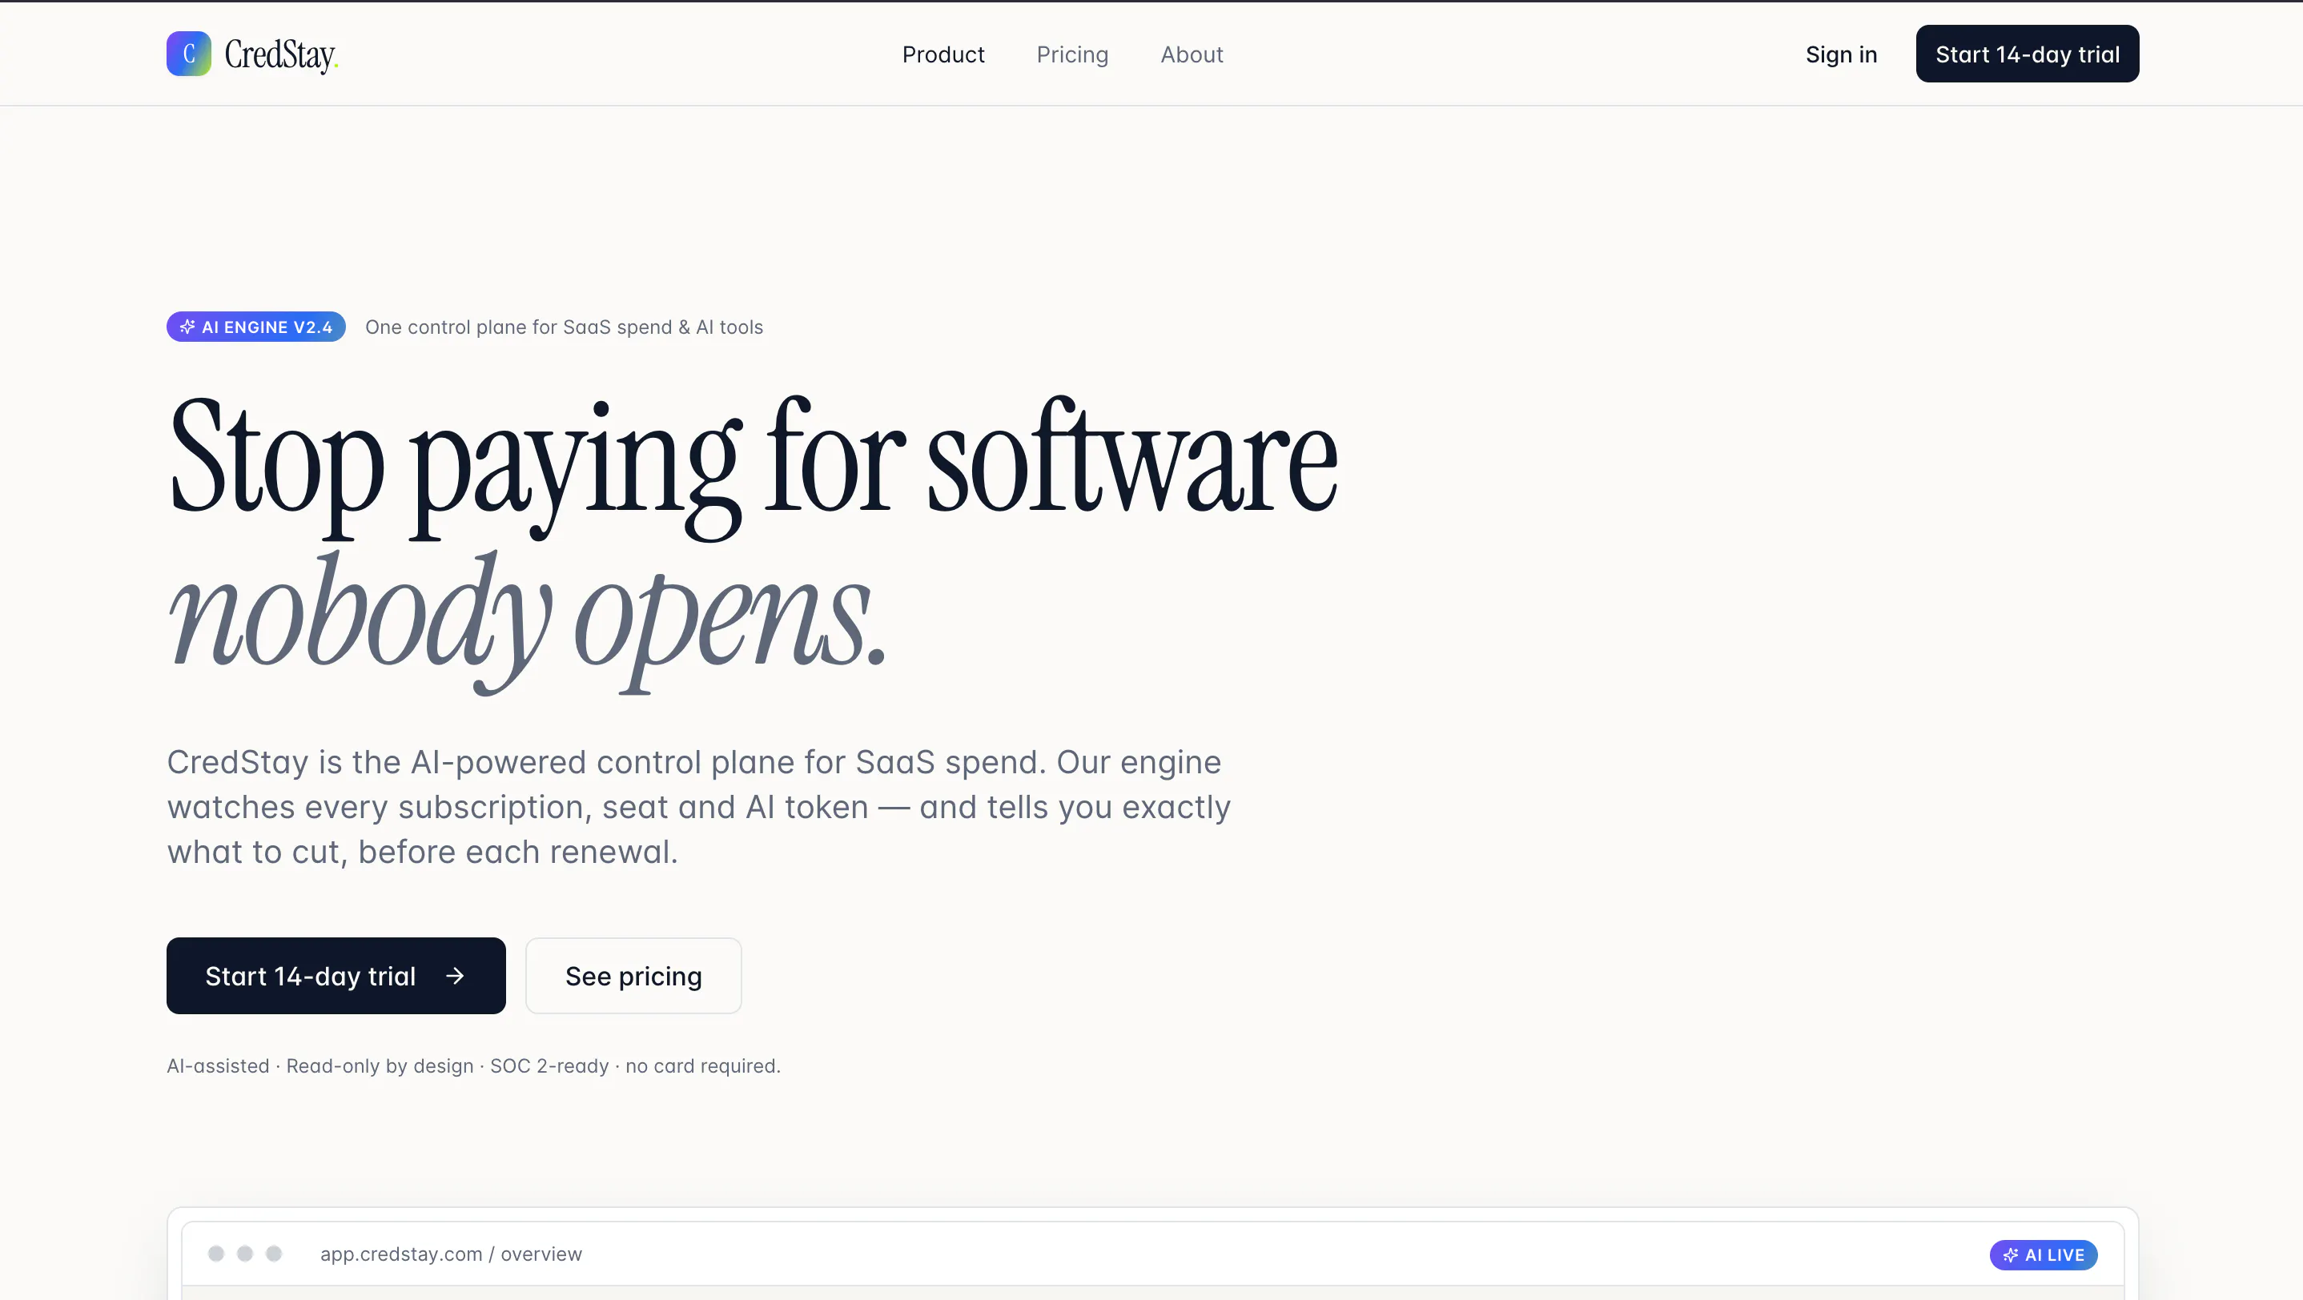This screenshot has width=2303, height=1300.
Task: Click the See pricing button
Action: [x=633, y=976]
